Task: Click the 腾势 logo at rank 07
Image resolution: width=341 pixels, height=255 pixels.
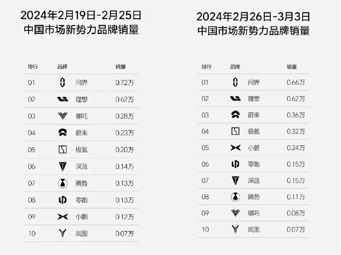Action: [x=62, y=183]
